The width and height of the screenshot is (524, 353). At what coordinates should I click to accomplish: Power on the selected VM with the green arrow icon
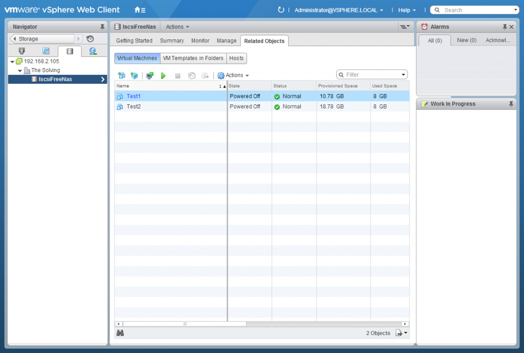(163, 75)
